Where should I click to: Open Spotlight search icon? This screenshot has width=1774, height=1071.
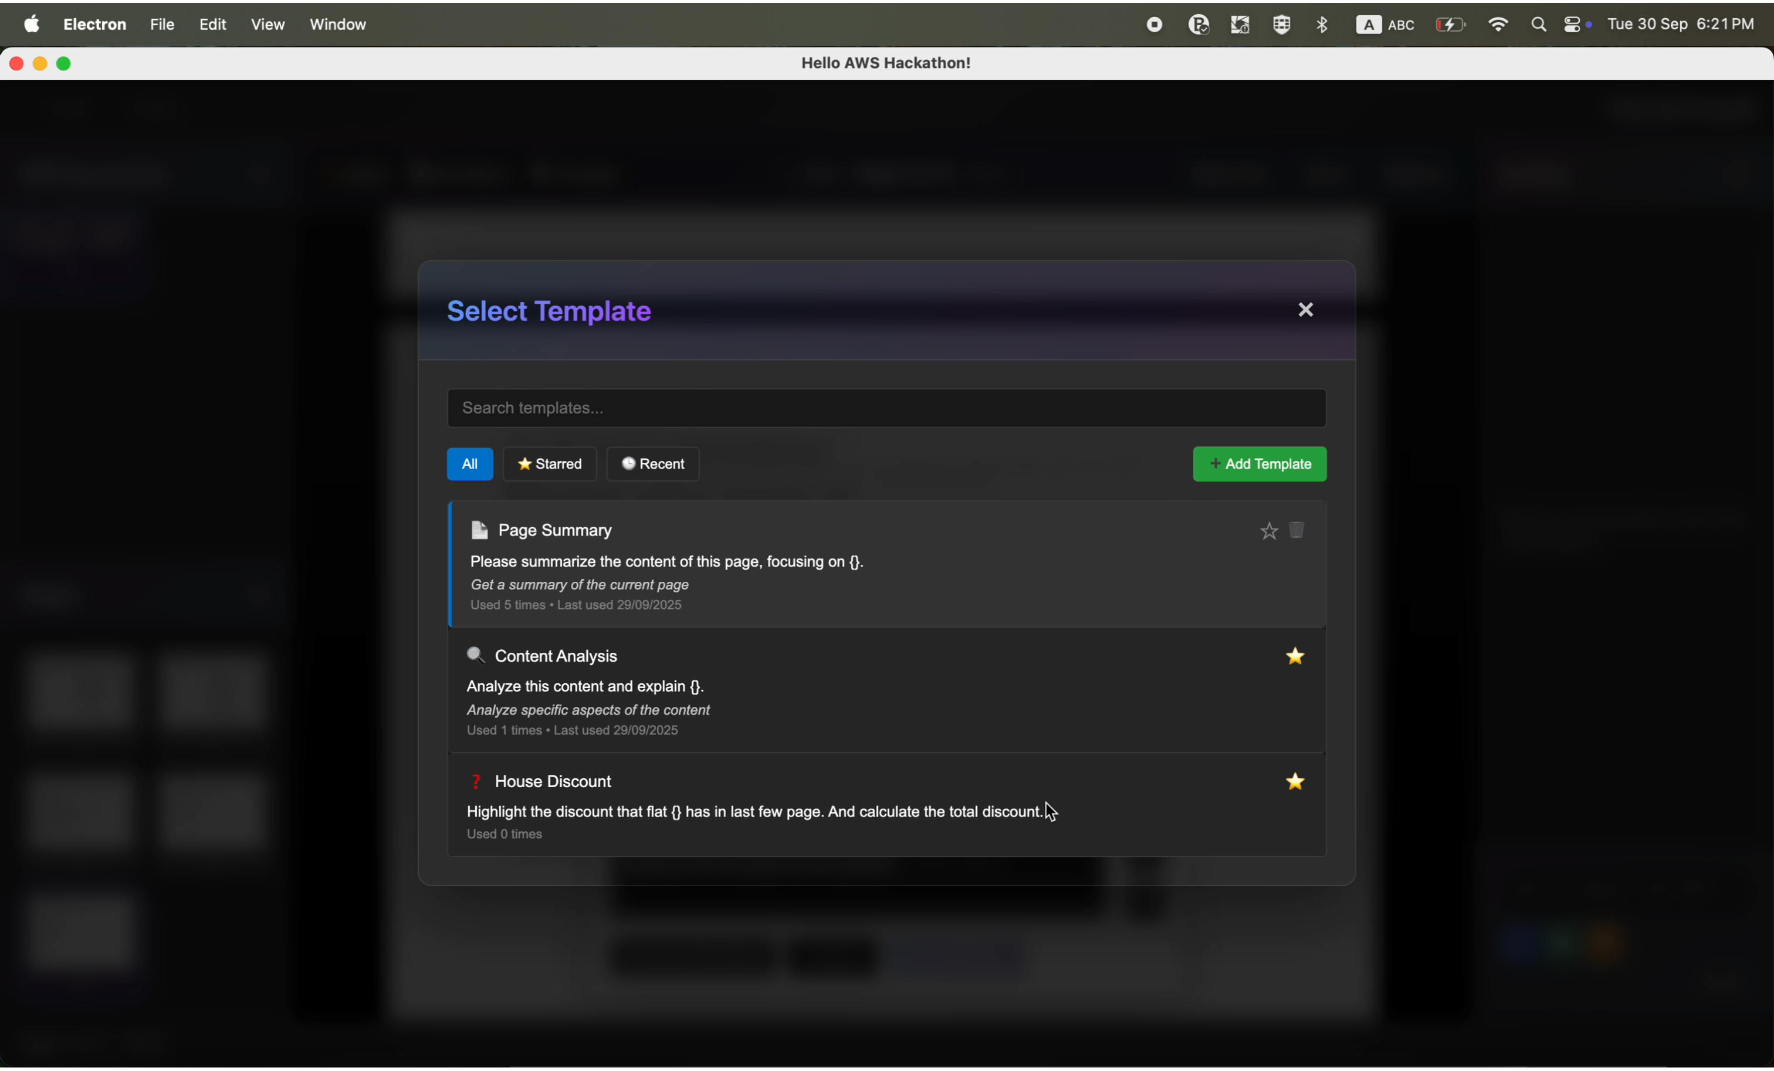pos(1538,25)
